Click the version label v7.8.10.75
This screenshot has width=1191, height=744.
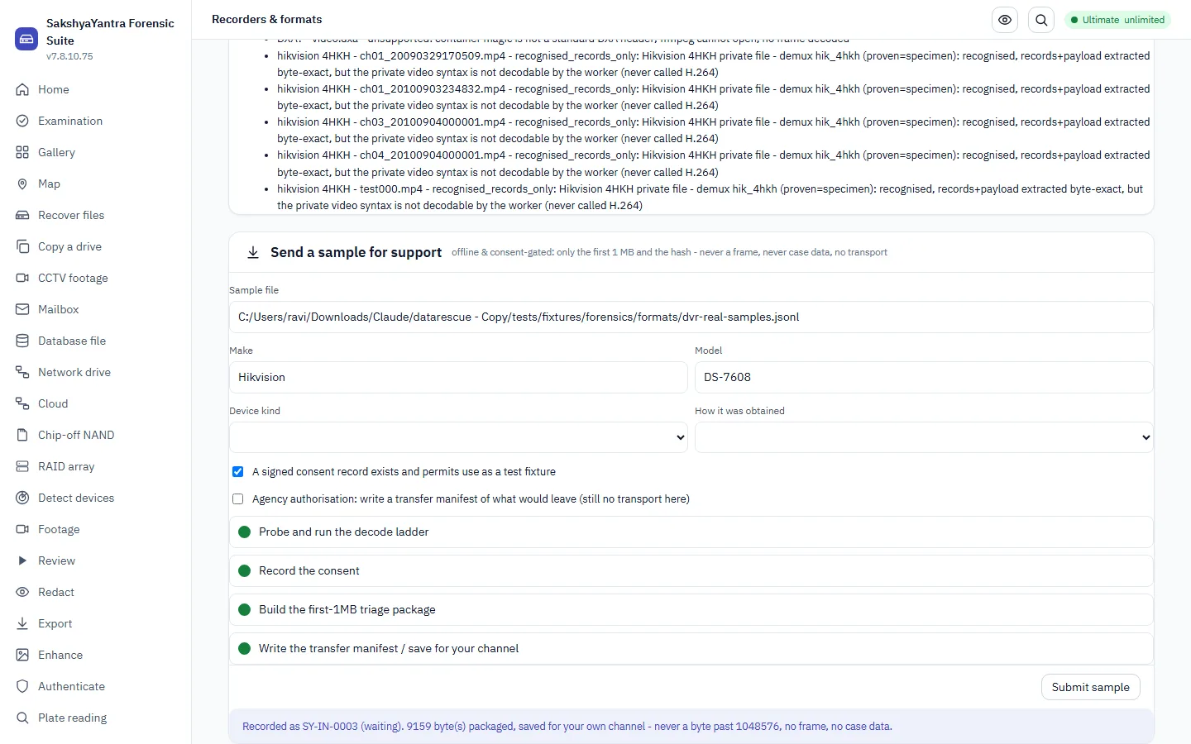(x=69, y=56)
